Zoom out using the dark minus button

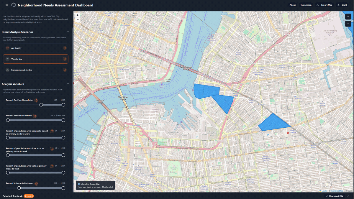[348, 24]
